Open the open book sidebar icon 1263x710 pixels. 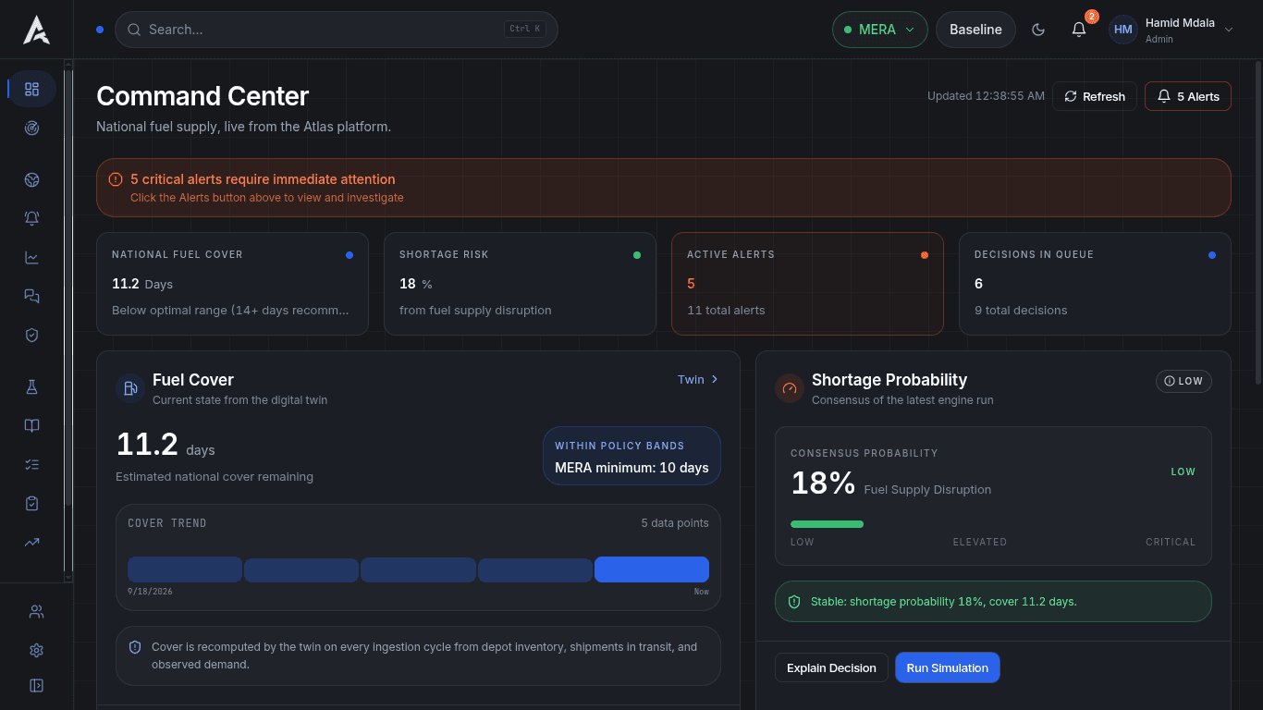click(31, 426)
